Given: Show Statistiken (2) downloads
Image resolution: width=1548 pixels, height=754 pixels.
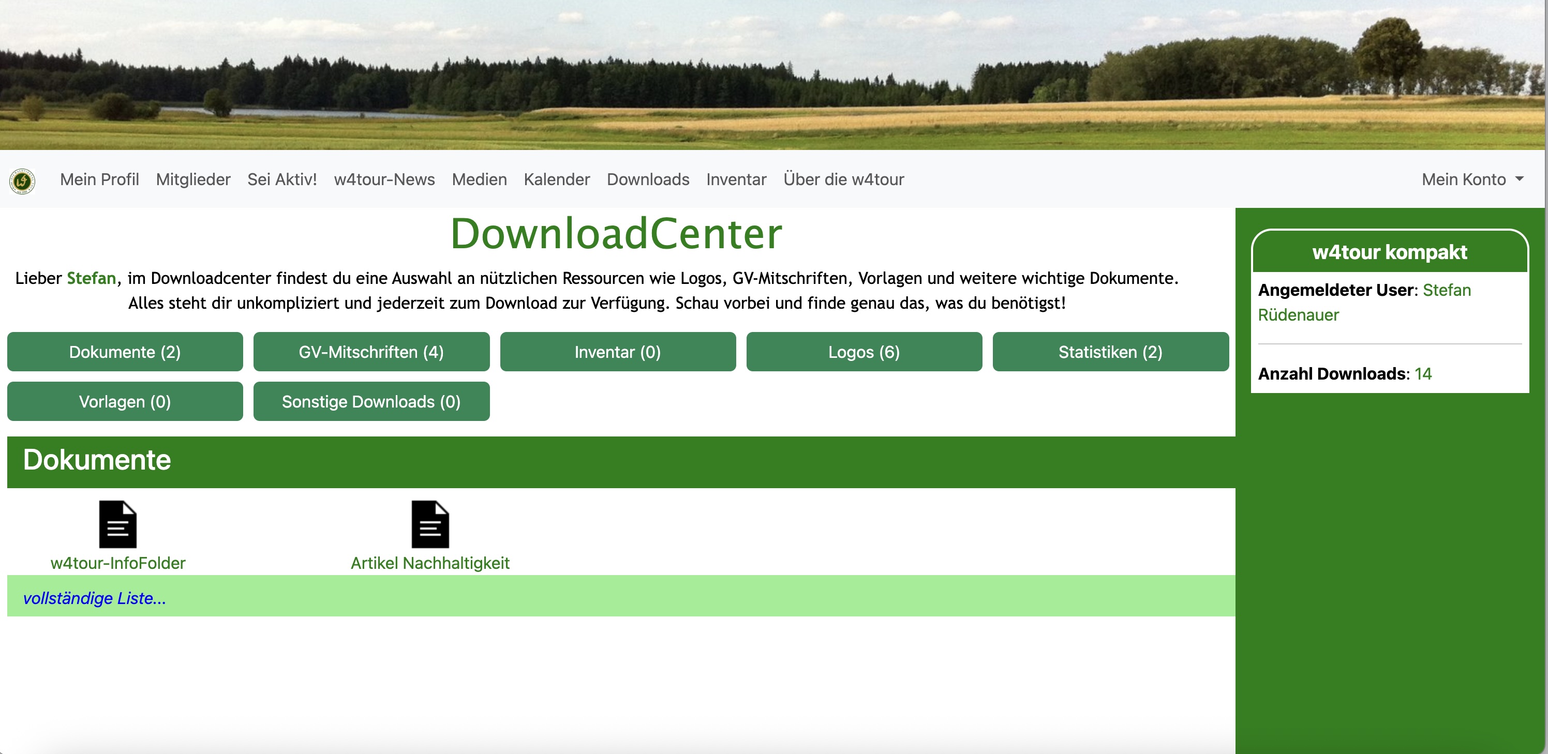Looking at the screenshot, I should tap(1110, 352).
